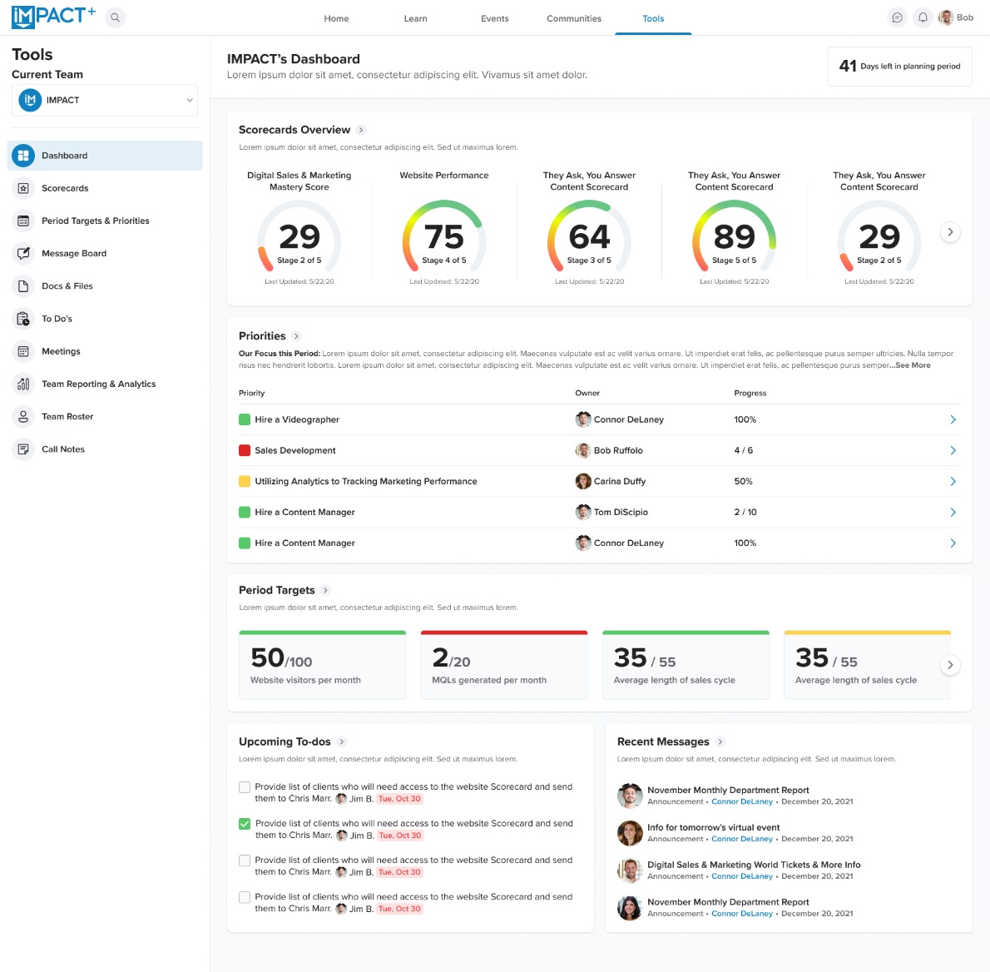Image resolution: width=990 pixels, height=972 pixels.
Task: Click the Scorecards star icon
Action: pyautogui.click(x=23, y=188)
